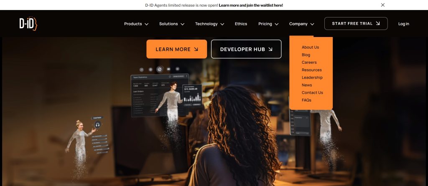Click the Log in link
This screenshot has height=186, width=428.
point(403,24)
